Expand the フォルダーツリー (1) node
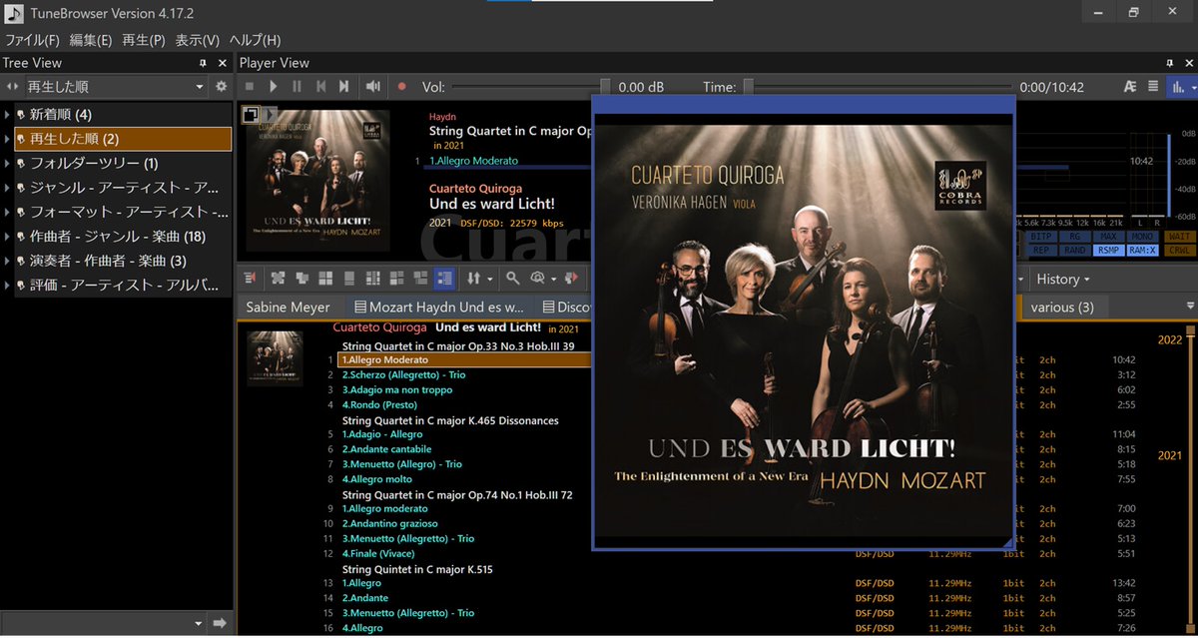The width and height of the screenshot is (1198, 638). (8, 163)
